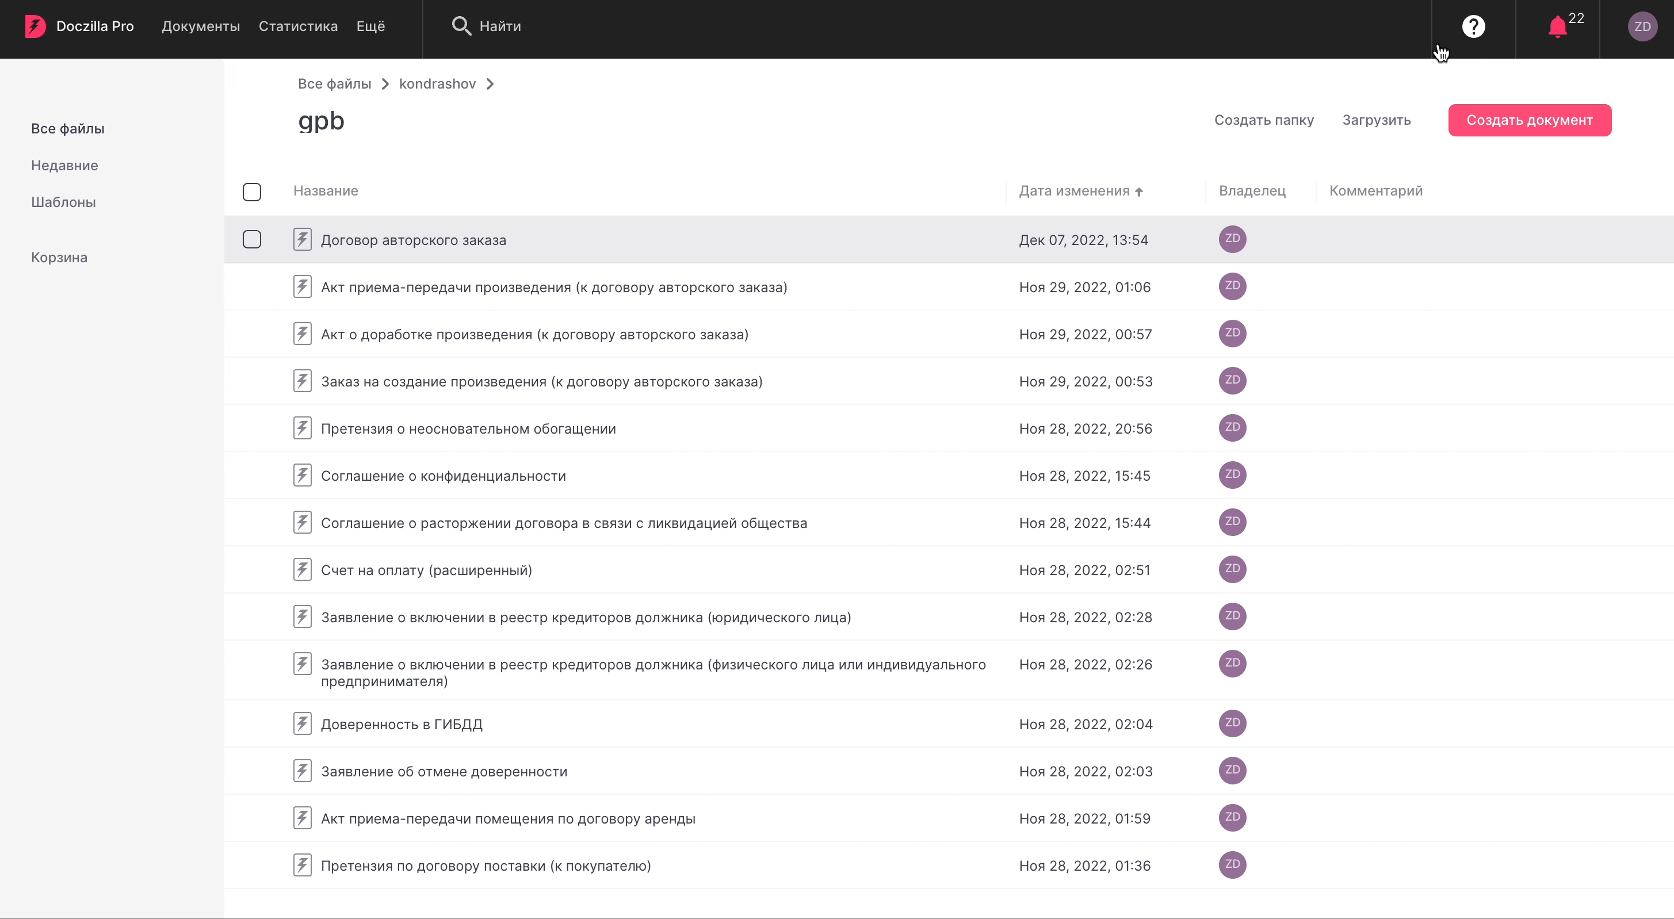Open Заказ на создание произведения document
The height and width of the screenshot is (919, 1674).
coord(542,381)
